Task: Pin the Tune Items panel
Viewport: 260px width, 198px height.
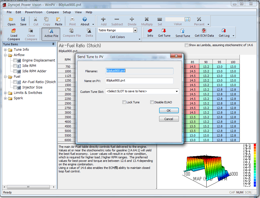Action: (53, 44)
